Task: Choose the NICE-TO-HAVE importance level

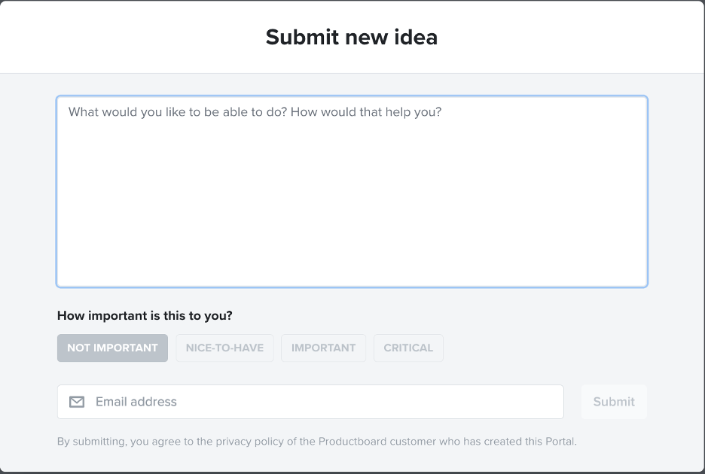Action: [x=224, y=348]
